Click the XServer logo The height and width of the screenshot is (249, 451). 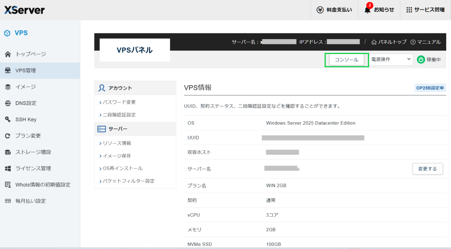(x=24, y=10)
